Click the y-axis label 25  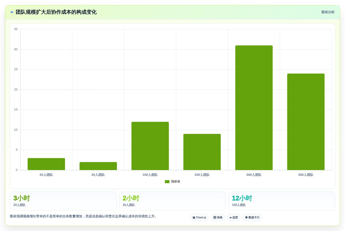coord(16,69)
